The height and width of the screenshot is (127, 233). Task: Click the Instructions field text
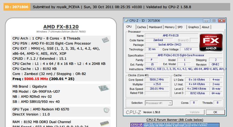point(186,69)
